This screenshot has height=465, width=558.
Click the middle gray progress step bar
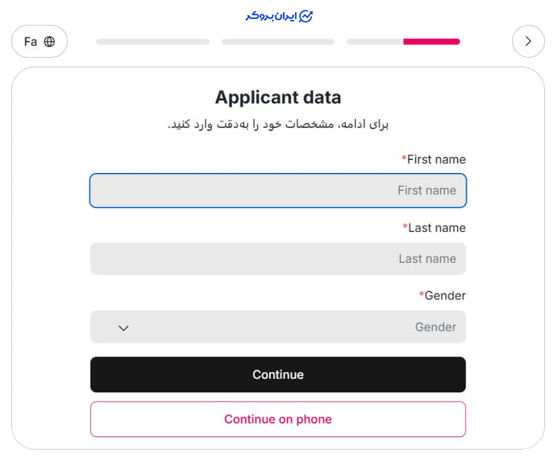pyautogui.click(x=278, y=42)
